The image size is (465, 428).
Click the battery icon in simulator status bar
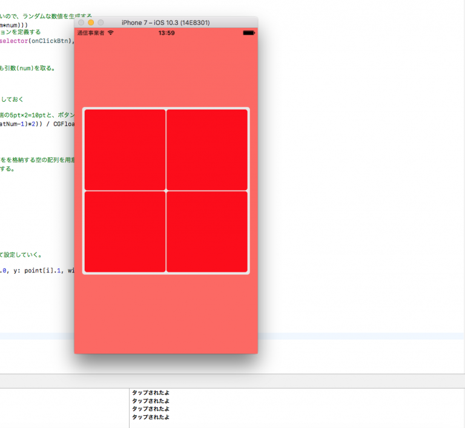[x=248, y=33]
